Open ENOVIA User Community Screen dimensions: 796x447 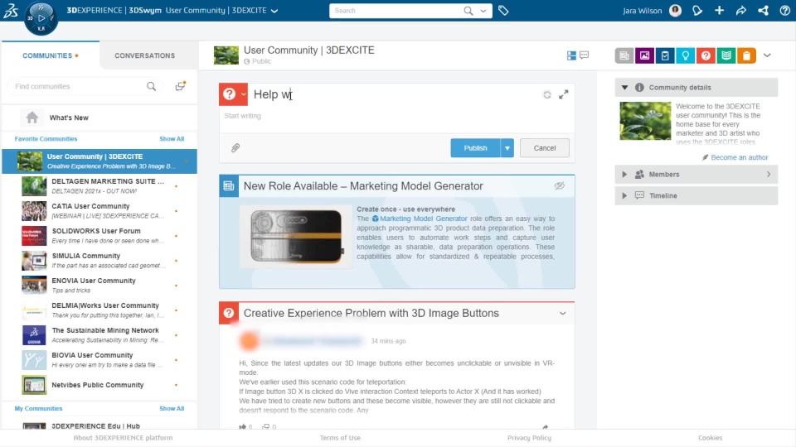[99, 286]
